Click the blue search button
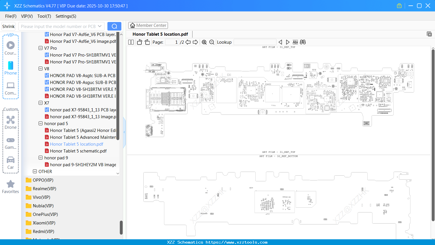435x245 pixels. 114,26
